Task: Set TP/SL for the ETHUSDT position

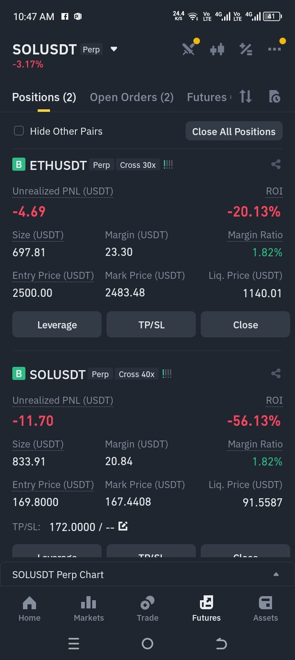Action: (151, 325)
